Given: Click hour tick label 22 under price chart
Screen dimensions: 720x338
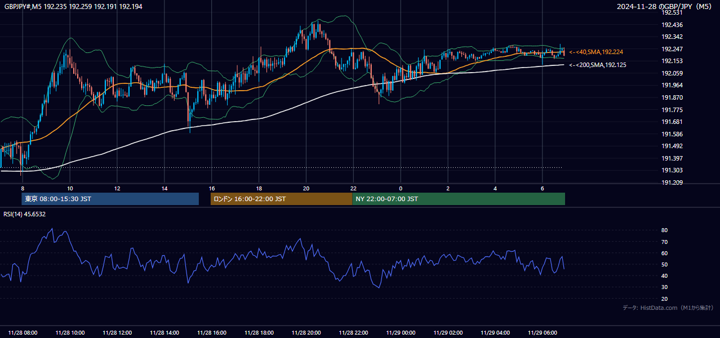Looking at the screenshot, I should coord(353,188).
